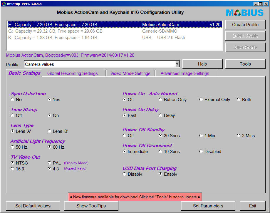Screen dimensions: 270x213
Task: Click the mSetup title bar app icon
Action: tap(4, 4)
